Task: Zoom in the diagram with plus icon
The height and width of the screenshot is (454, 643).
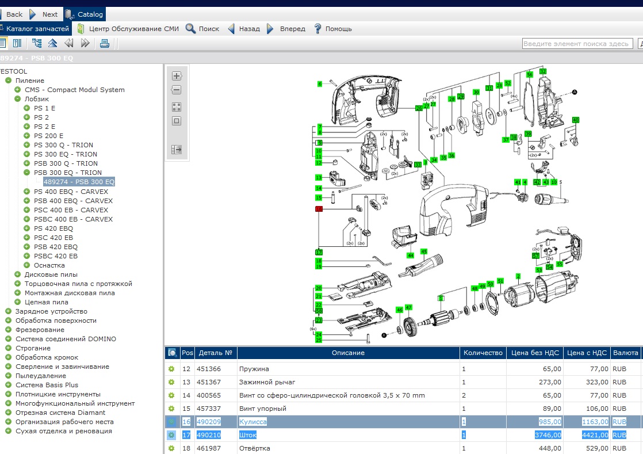Action: click(x=177, y=76)
